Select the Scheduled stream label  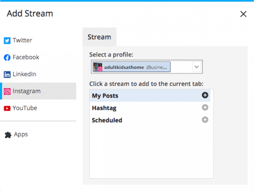click(107, 120)
